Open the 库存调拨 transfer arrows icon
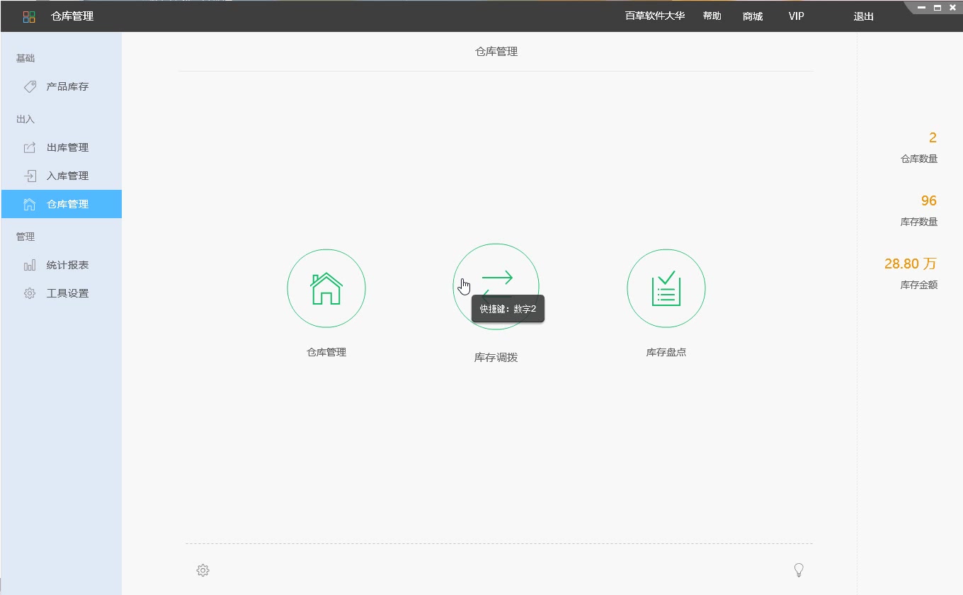The image size is (963, 595). (496, 287)
